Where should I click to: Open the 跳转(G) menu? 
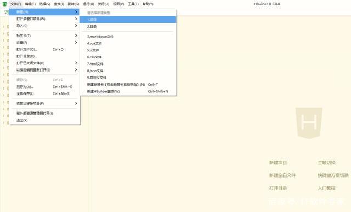73,4
